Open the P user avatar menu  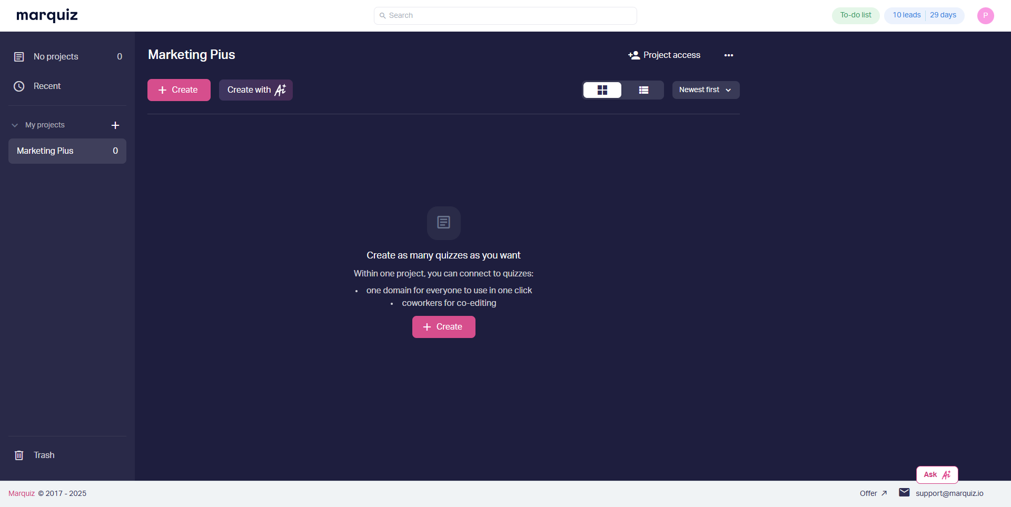click(985, 16)
